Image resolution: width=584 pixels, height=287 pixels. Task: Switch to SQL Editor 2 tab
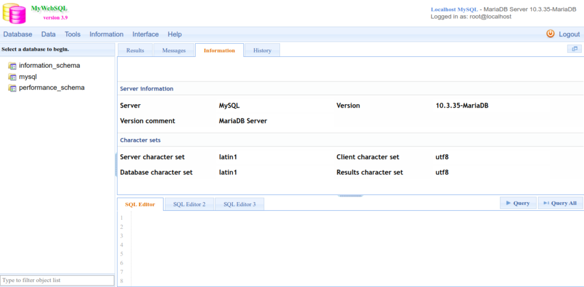tap(189, 204)
